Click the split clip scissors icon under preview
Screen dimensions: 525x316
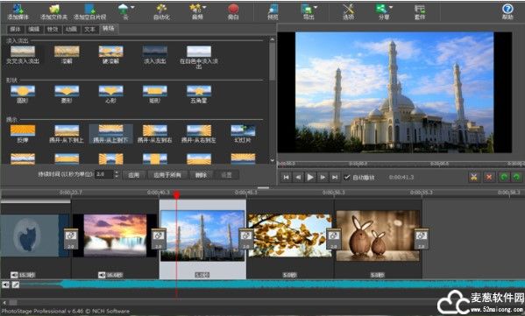[474, 177]
